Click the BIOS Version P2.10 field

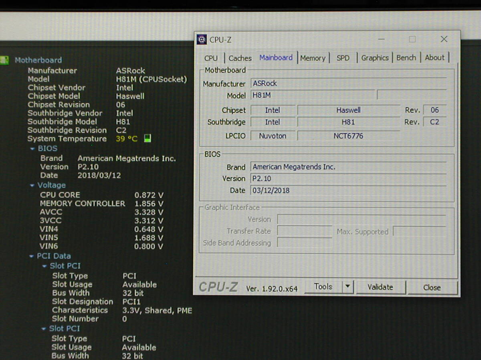click(348, 179)
